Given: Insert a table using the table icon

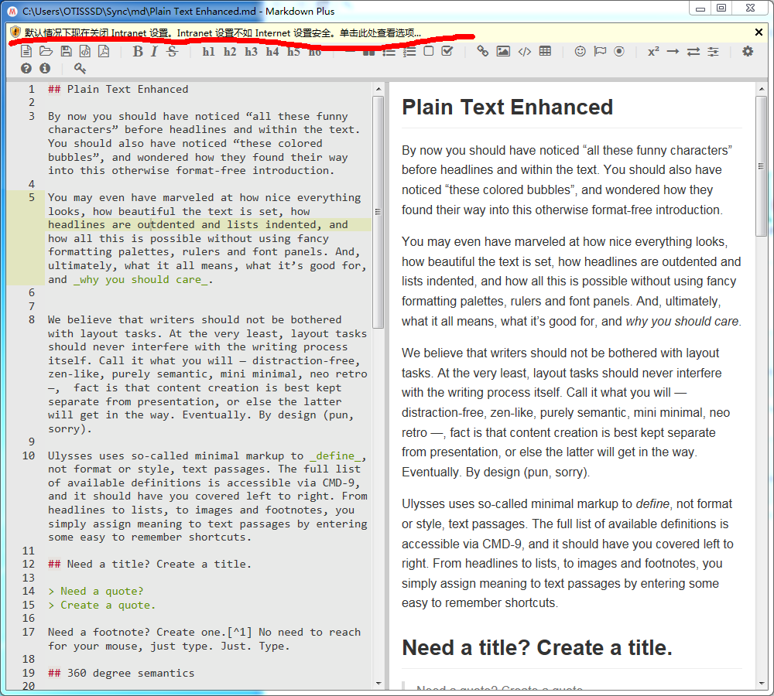Looking at the screenshot, I should tap(546, 52).
